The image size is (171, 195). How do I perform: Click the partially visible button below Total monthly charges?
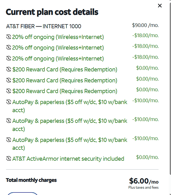coord(23,193)
